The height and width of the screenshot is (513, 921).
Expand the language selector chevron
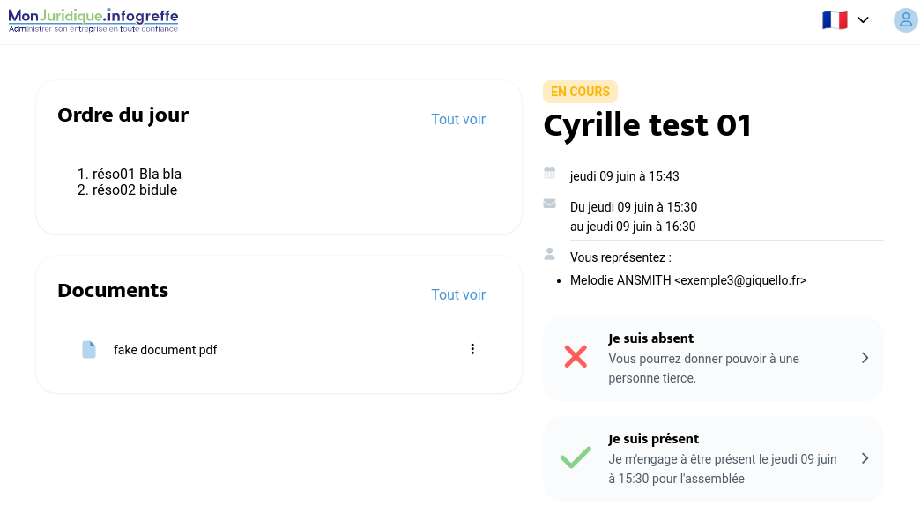[863, 20]
